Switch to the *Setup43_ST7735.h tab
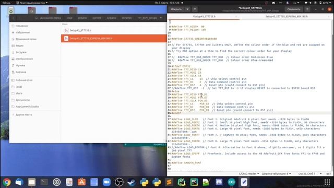Screen dimensions: 334x188 click(x=204, y=16)
